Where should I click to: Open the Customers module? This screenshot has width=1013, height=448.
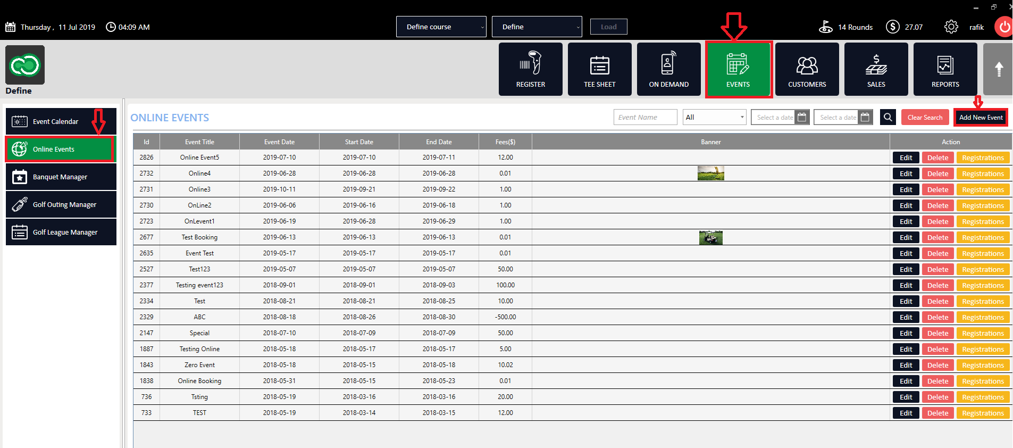807,69
